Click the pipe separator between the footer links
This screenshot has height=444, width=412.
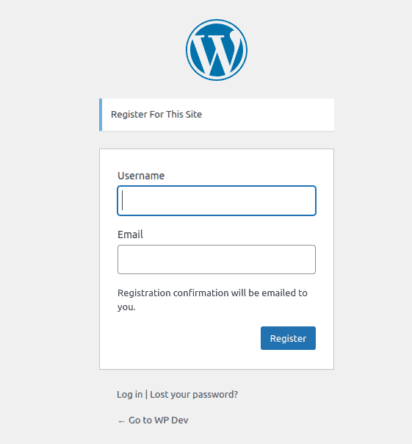(146, 395)
